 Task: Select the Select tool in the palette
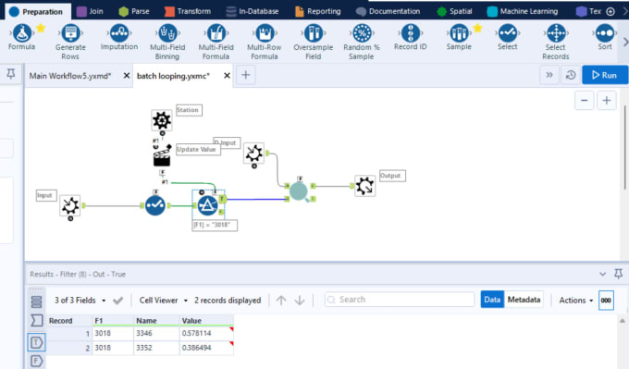(508, 37)
